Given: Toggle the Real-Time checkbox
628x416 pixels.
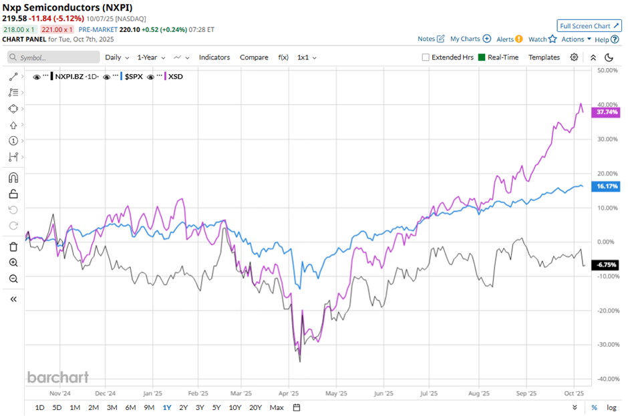Looking at the screenshot, I should [482, 57].
